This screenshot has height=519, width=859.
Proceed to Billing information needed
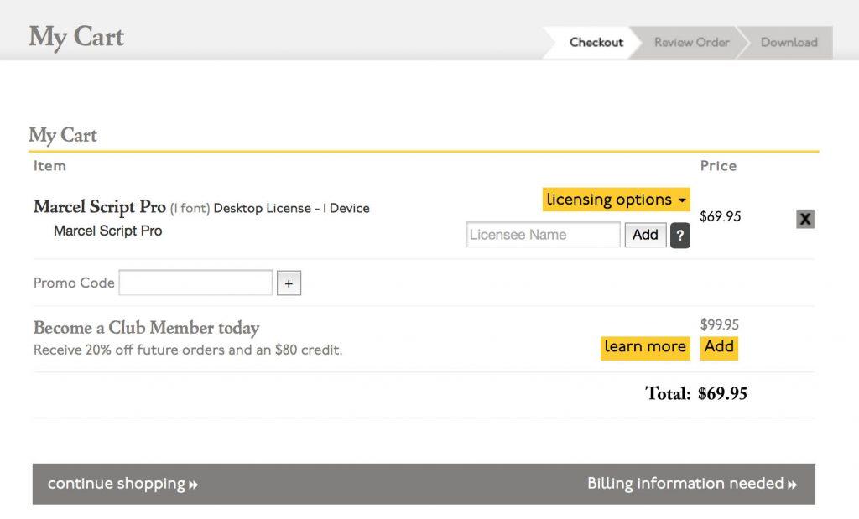click(x=692, y=484)
